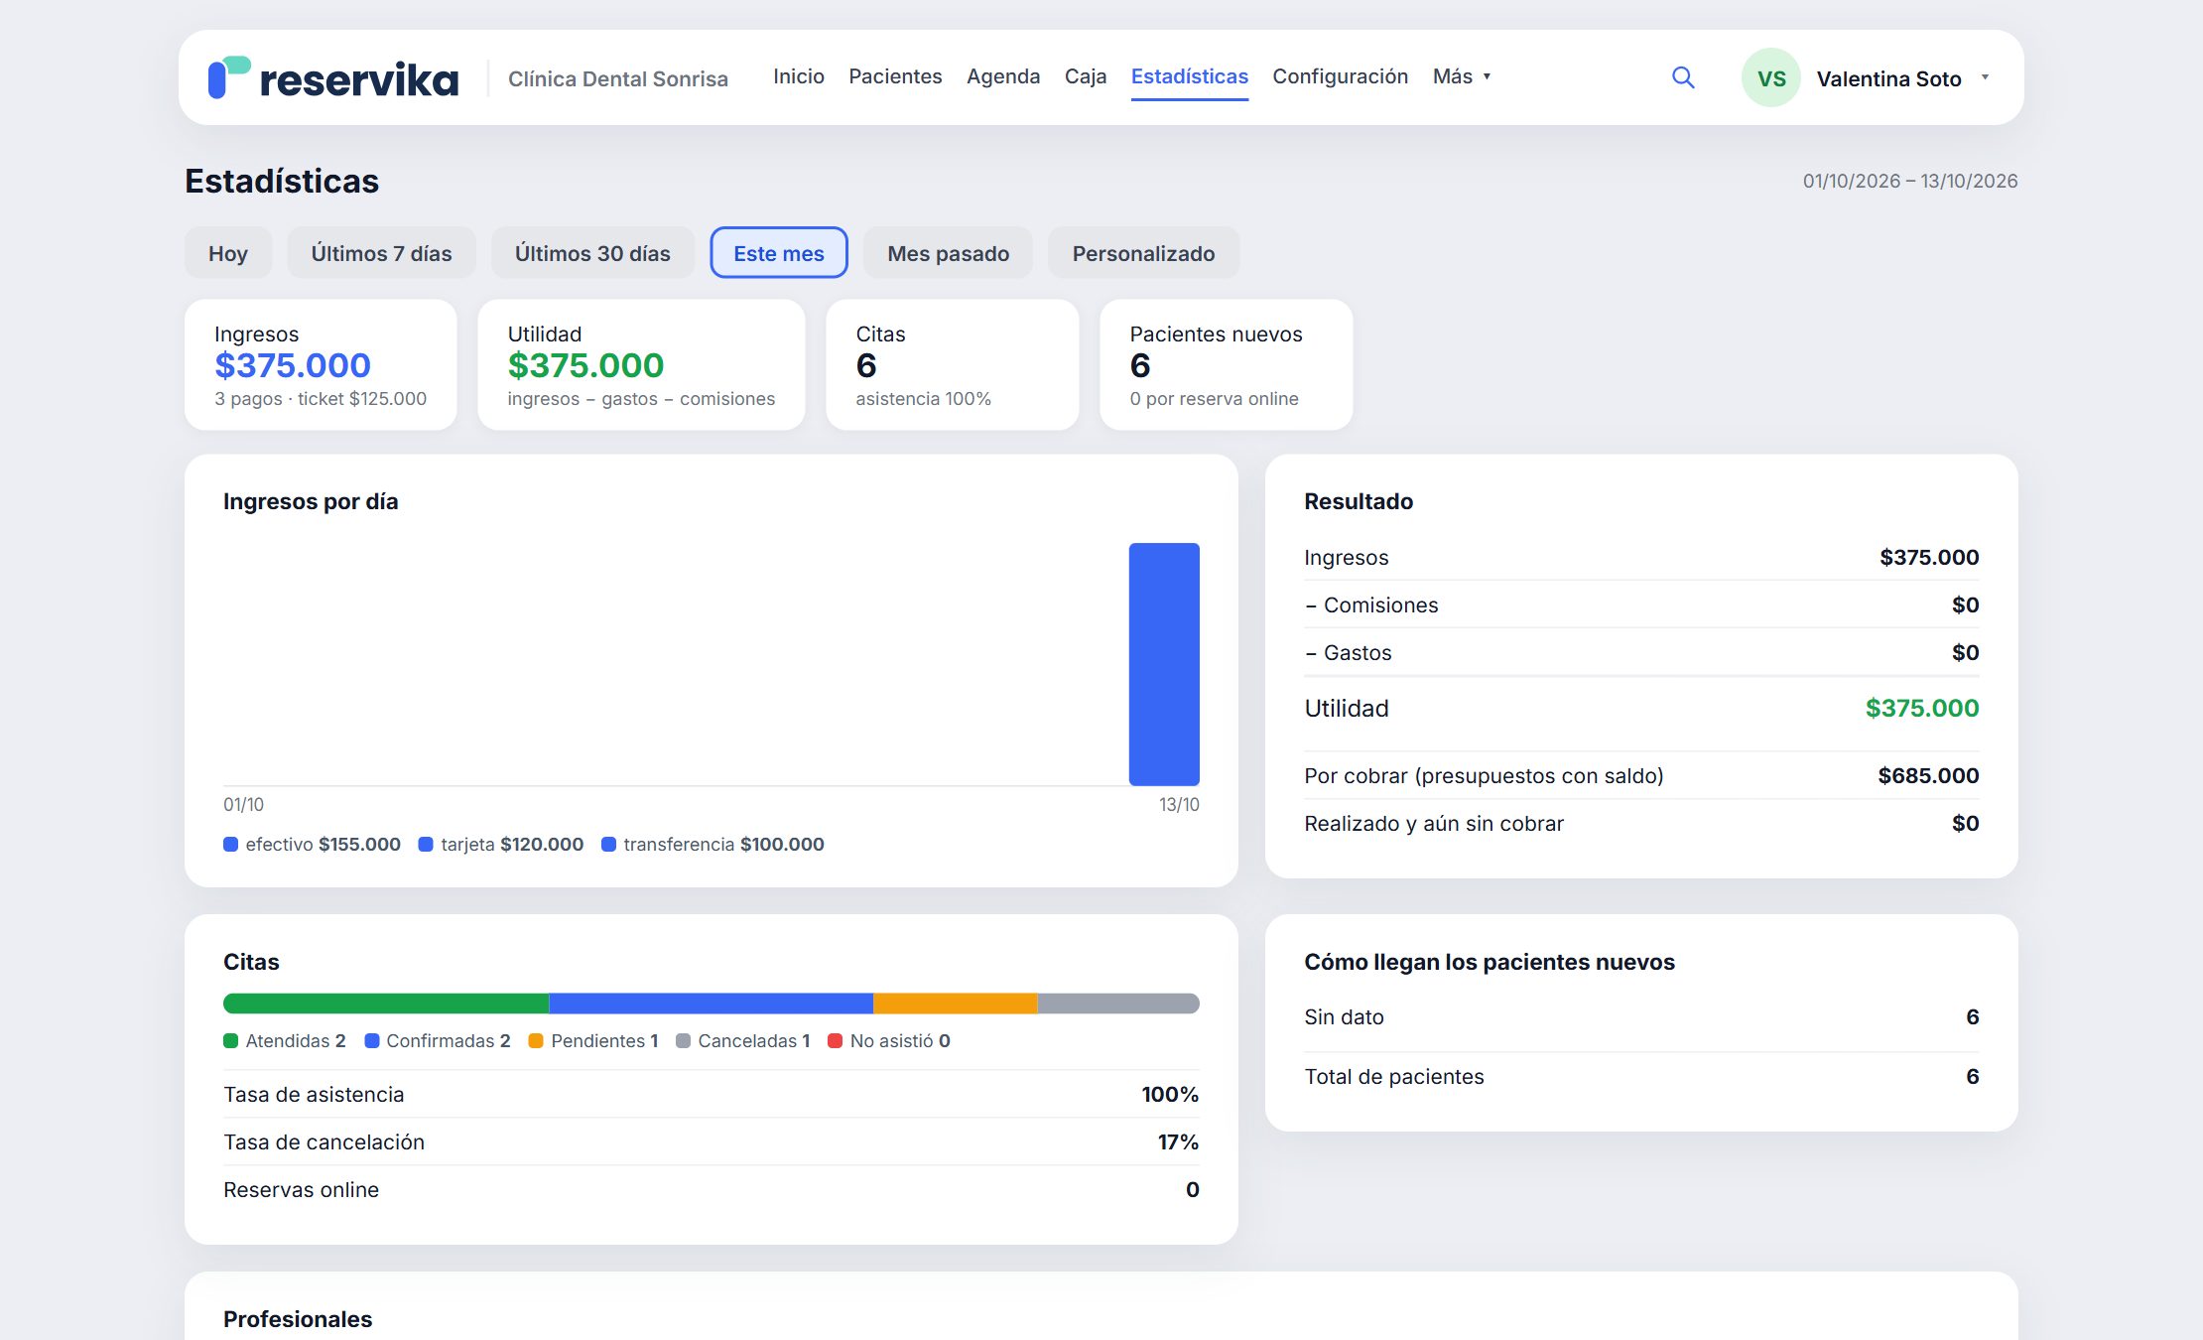Click the Citas summary card
The width and height of the screenshot is (2203, 1340).
(953, 365)
